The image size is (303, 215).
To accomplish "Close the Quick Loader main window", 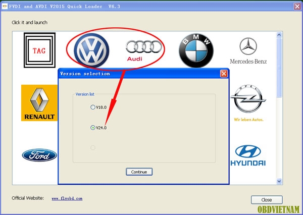I will pyautogui.click(x=297, y=7).
